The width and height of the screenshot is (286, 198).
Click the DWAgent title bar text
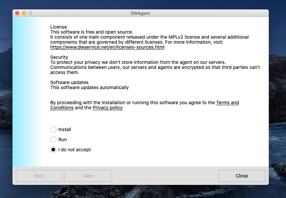(140, 13)
